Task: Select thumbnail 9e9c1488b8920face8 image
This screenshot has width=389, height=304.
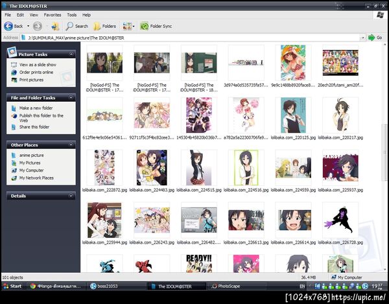Action: coord(293,63)
